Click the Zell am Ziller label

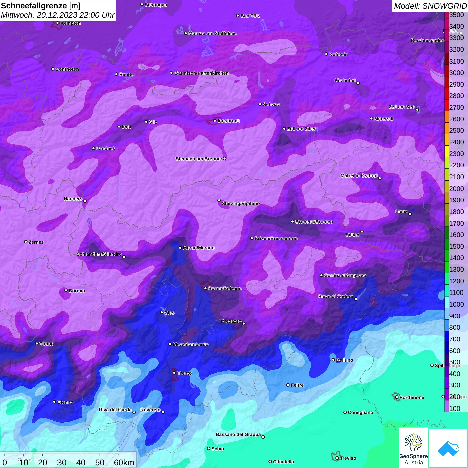pos(301,129)
